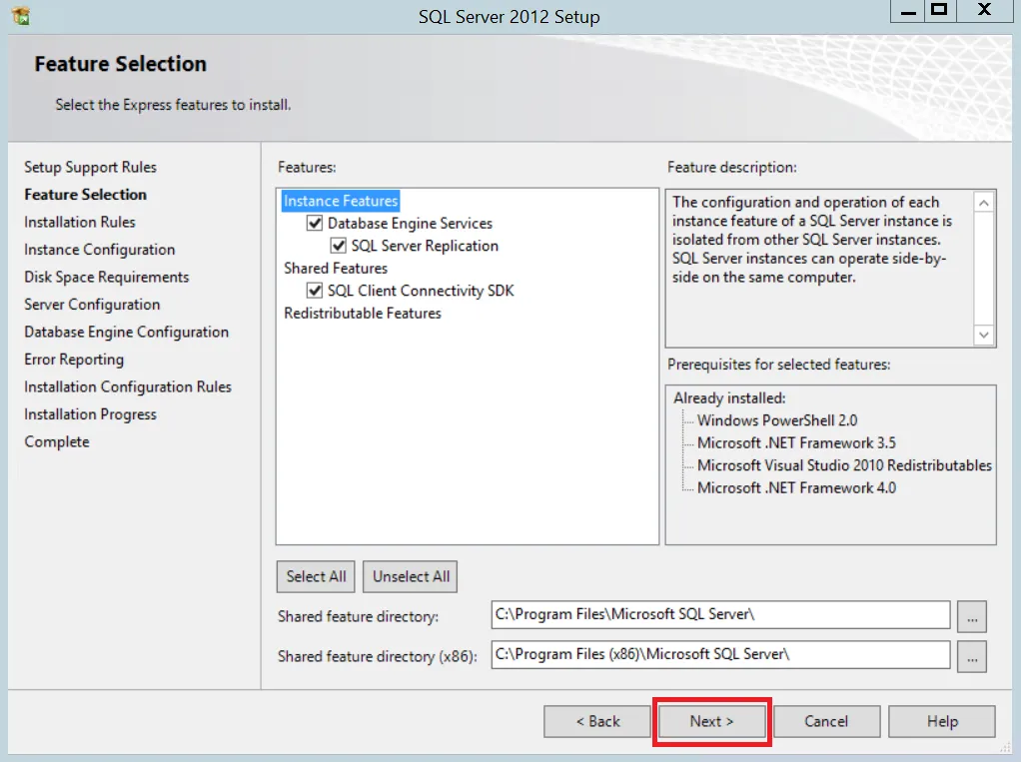This screenshot has width=1021, height=762.
Task: Select Setup Support Rules step
Action: pos(91,167)
